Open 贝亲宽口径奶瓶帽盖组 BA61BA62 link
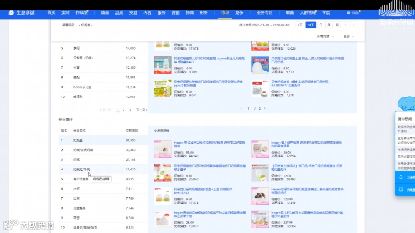The image size is (415, 233). click(203, 191)
